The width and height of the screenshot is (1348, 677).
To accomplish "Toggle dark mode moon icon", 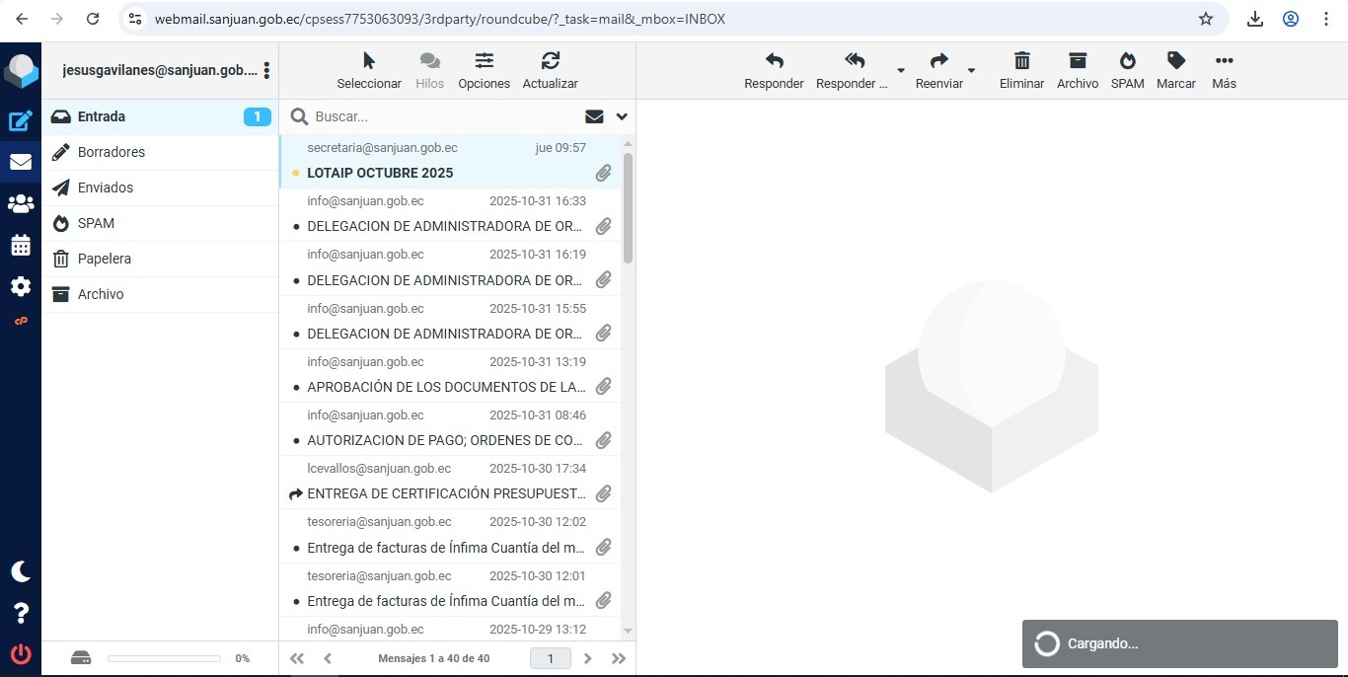I will coord(21,571).
